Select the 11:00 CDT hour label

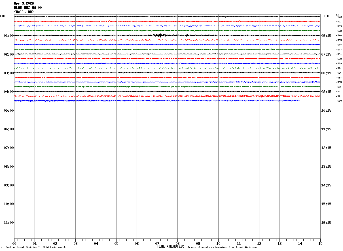[9, 223]
